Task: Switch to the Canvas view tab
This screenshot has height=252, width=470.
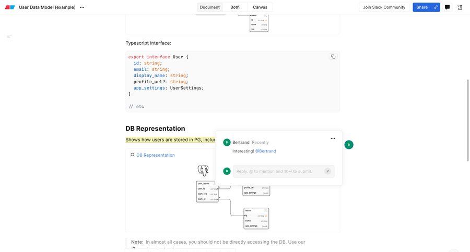Action: (260, 7)
